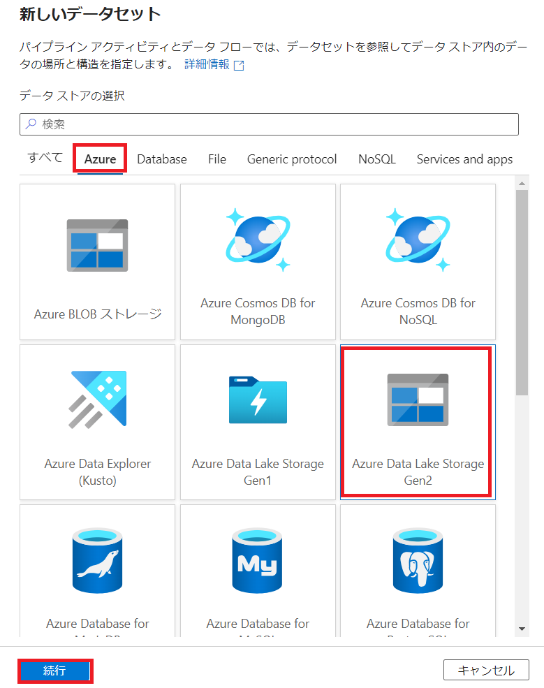The height and width of the screenshot is (688, 544).
Task: Open the Generic protocol tab
Action: pos(292,159)
